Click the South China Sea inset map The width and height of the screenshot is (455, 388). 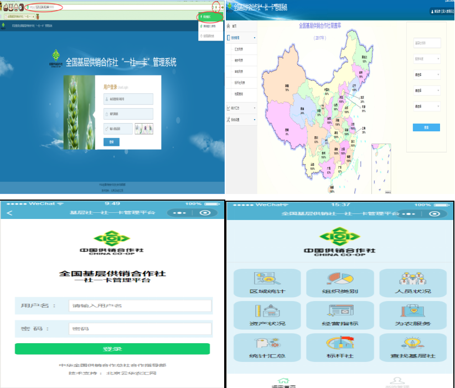click(x=381, y=169)
